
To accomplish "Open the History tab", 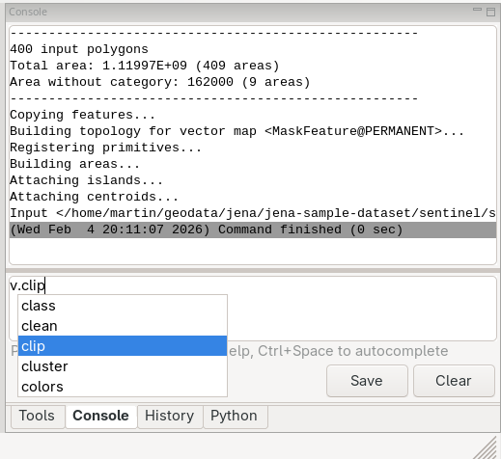I will (170, 416).
